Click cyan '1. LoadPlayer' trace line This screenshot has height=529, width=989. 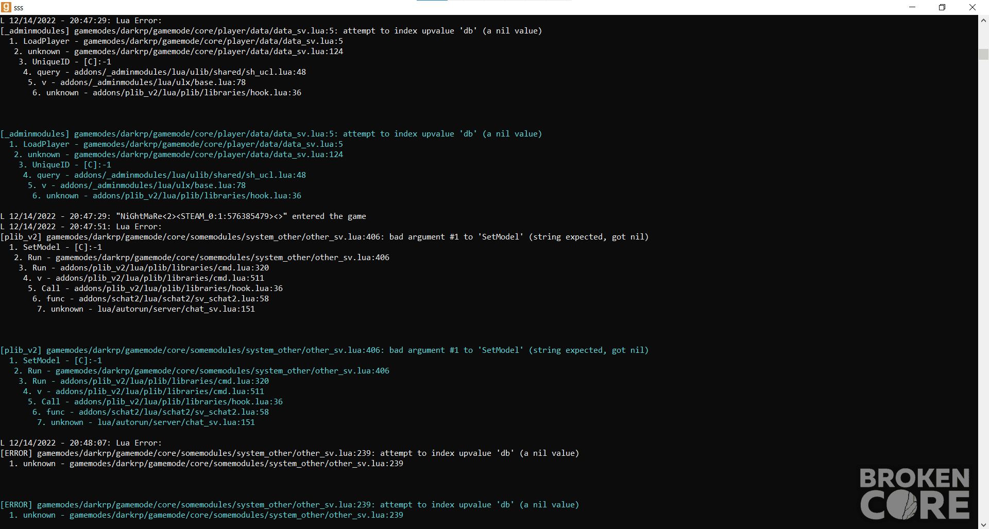click(176, 144)
